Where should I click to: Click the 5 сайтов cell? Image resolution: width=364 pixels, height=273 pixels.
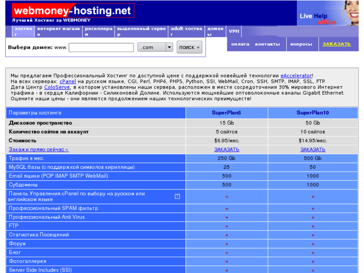click(227, 132)
